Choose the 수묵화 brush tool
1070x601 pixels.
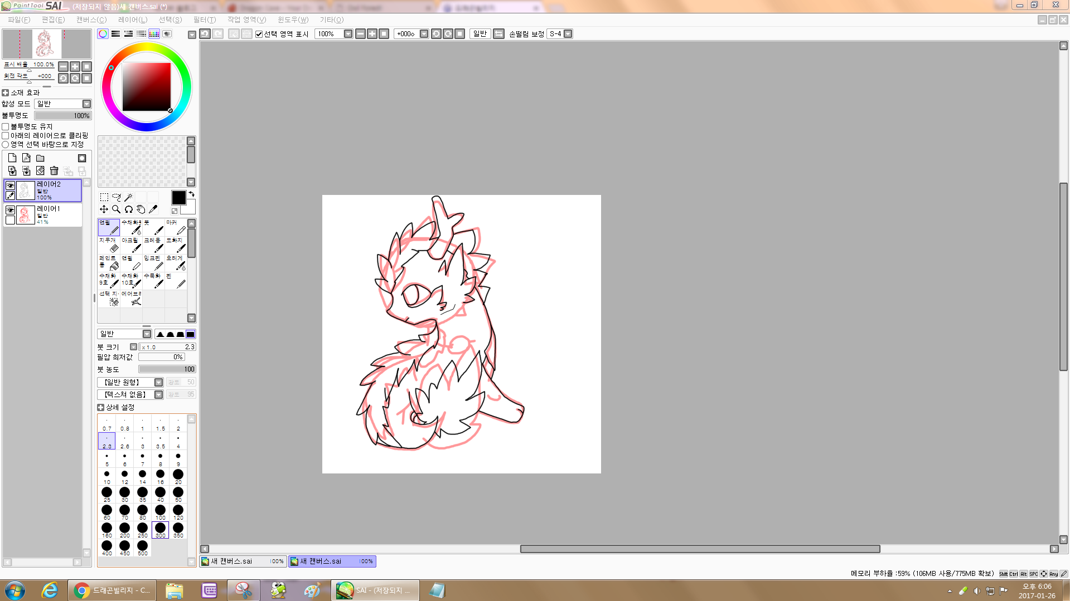[x=153, y=281]
